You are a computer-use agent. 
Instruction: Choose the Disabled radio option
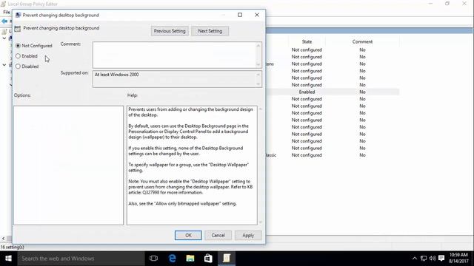[x=18, y=66]
